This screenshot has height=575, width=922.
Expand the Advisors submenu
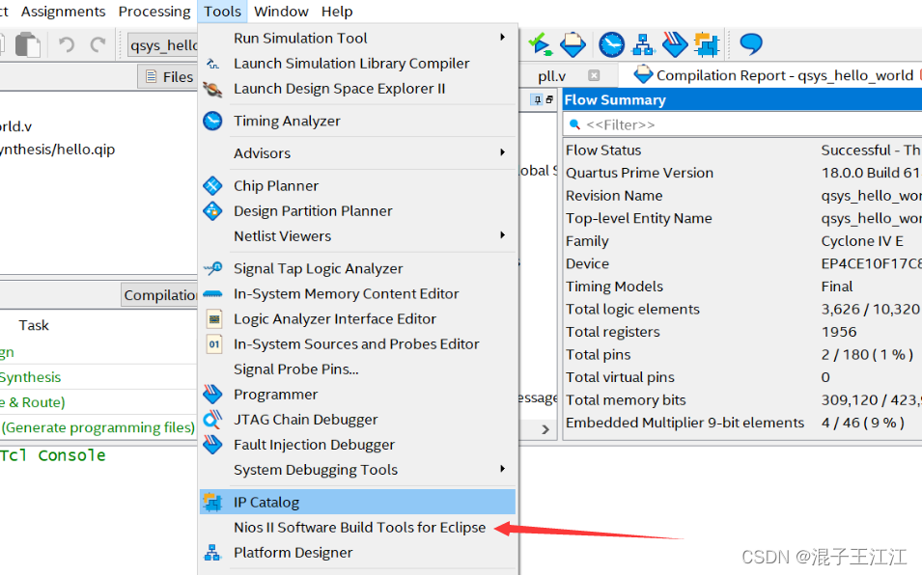(x=502, y=152)
